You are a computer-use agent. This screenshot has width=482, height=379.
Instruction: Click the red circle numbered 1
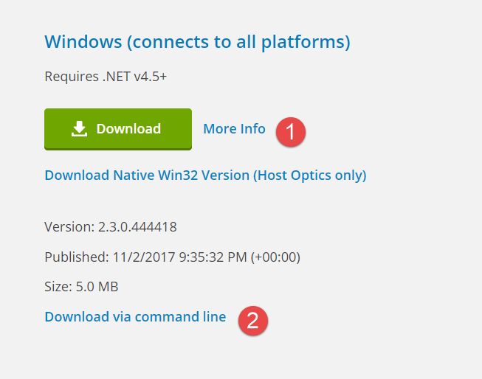pyautogui.click(x=291, y=132)
